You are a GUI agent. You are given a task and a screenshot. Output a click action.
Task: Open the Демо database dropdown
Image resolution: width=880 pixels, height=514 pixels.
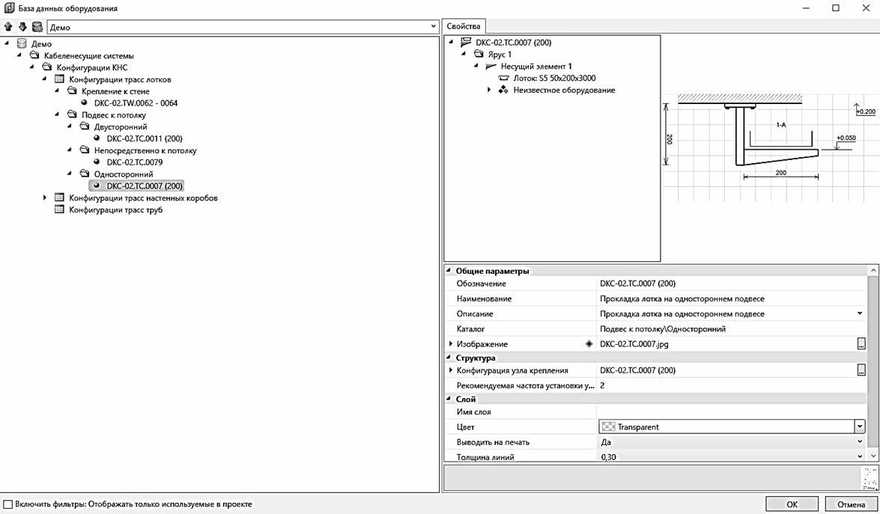point(433,27)
